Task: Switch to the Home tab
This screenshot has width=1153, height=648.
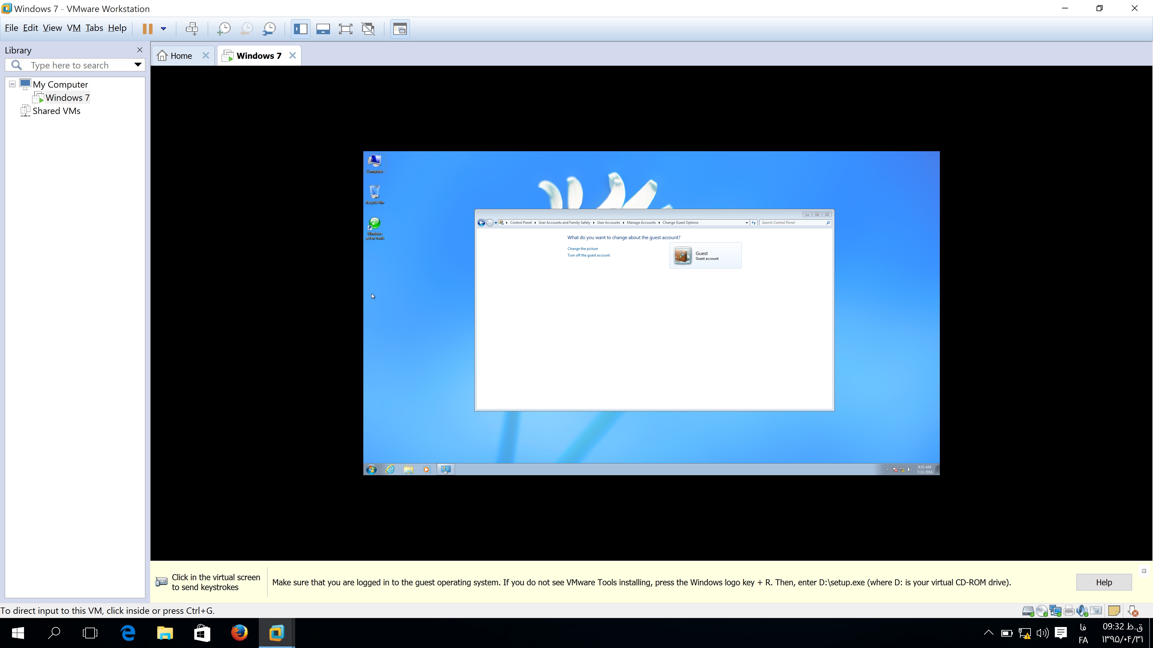Action: click(181, 55)
